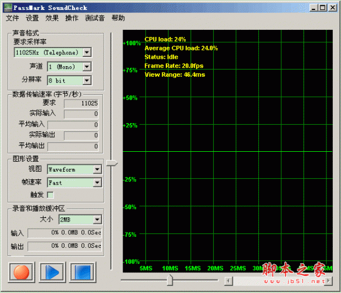Click the 'Frame Rate: 20.0fps' text
This screenshot has height=293, width=341.
[174, 66]
